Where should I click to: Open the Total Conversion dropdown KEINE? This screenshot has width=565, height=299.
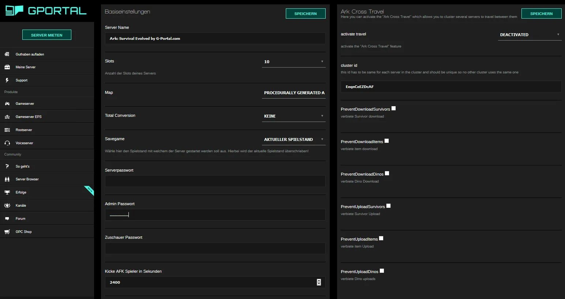click(294, 116)
